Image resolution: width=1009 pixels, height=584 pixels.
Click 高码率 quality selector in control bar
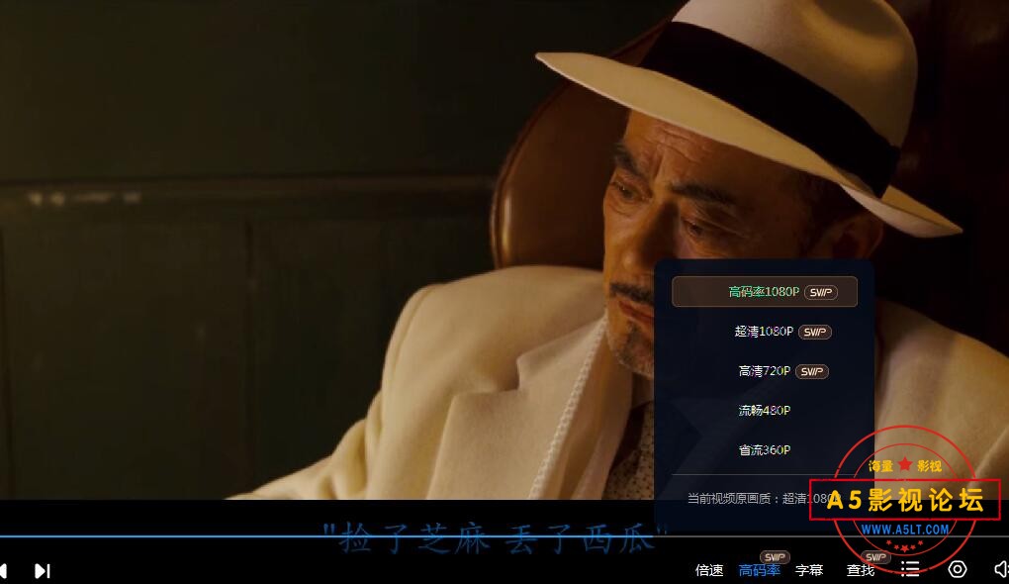pyautogui.click(x=760, y=570)
